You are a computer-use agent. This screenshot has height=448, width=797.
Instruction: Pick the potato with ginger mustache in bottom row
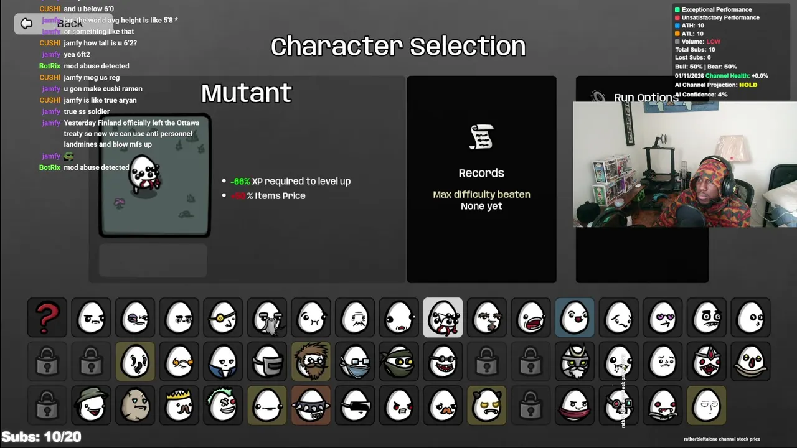(443, 405)
